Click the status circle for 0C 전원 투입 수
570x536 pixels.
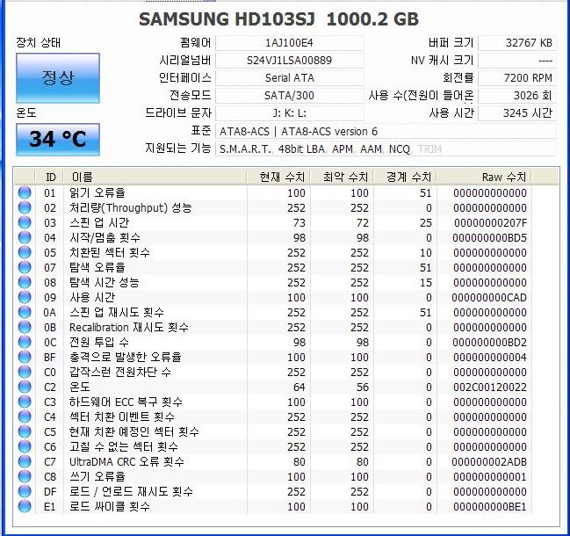coord(25,342)
